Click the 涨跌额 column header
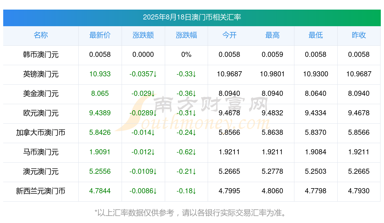Image resolution: width=384 pixels, height=223 pixels. click(143, 35)
